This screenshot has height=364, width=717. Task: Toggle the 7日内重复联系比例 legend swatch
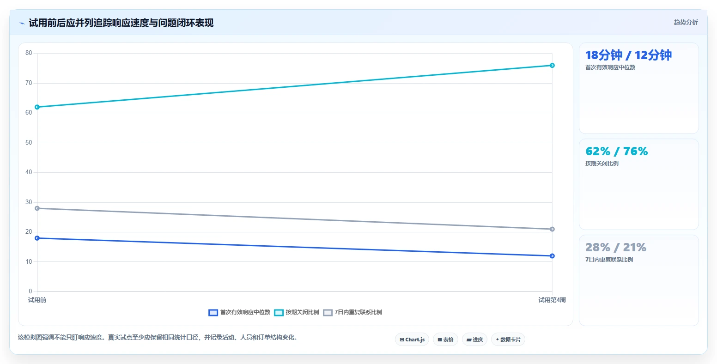point(328,313)
